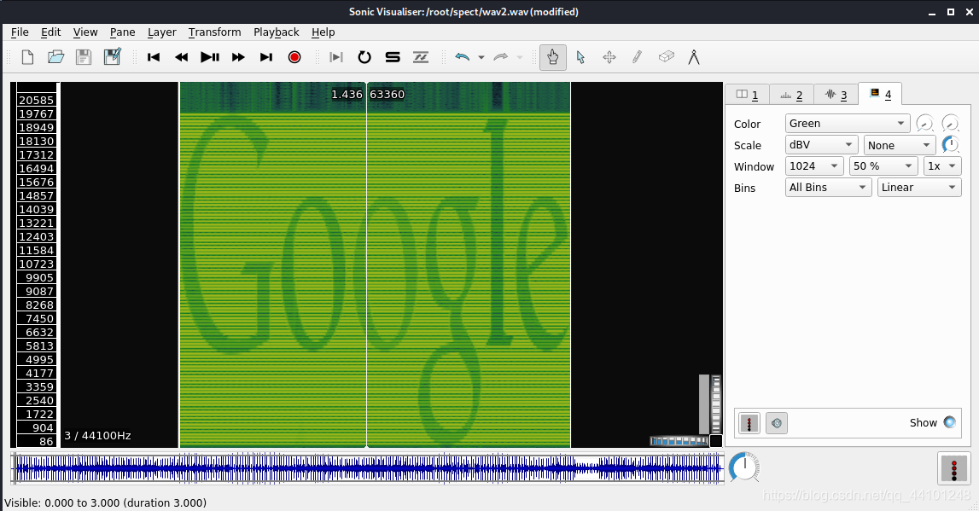
Task: Click the vertical zoom thumbwheel
Action: pos(716,404)
